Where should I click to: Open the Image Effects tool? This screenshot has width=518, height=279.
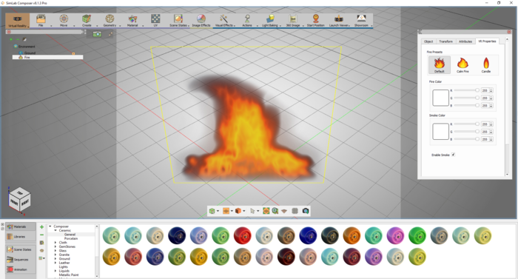pos(201,21)
